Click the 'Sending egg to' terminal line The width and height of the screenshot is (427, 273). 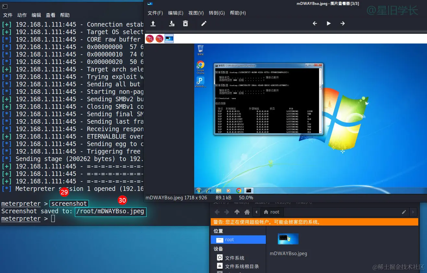click(x=73, y=144)
